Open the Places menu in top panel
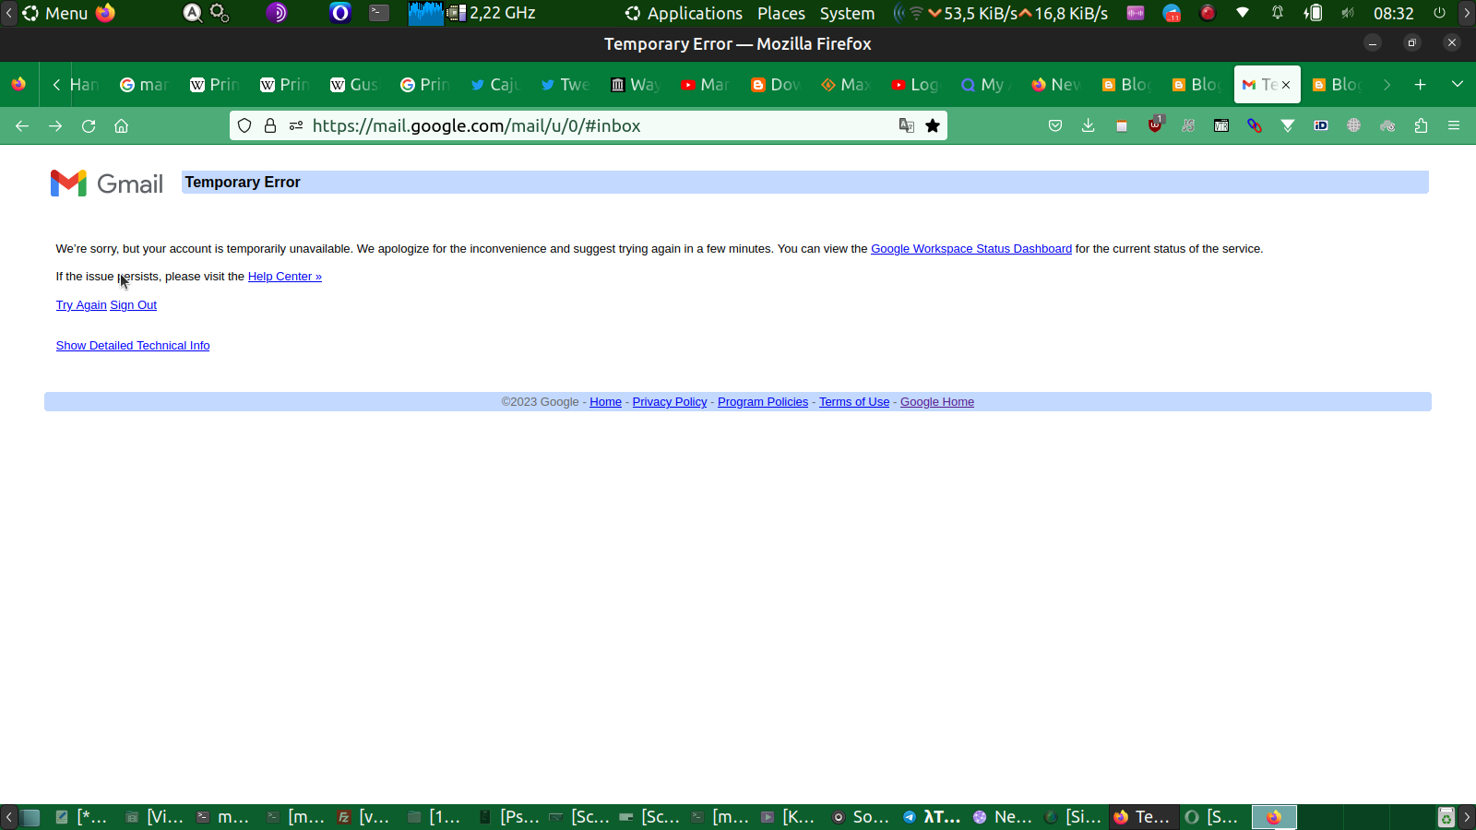Screen dimensions: 1476x830 780,14
